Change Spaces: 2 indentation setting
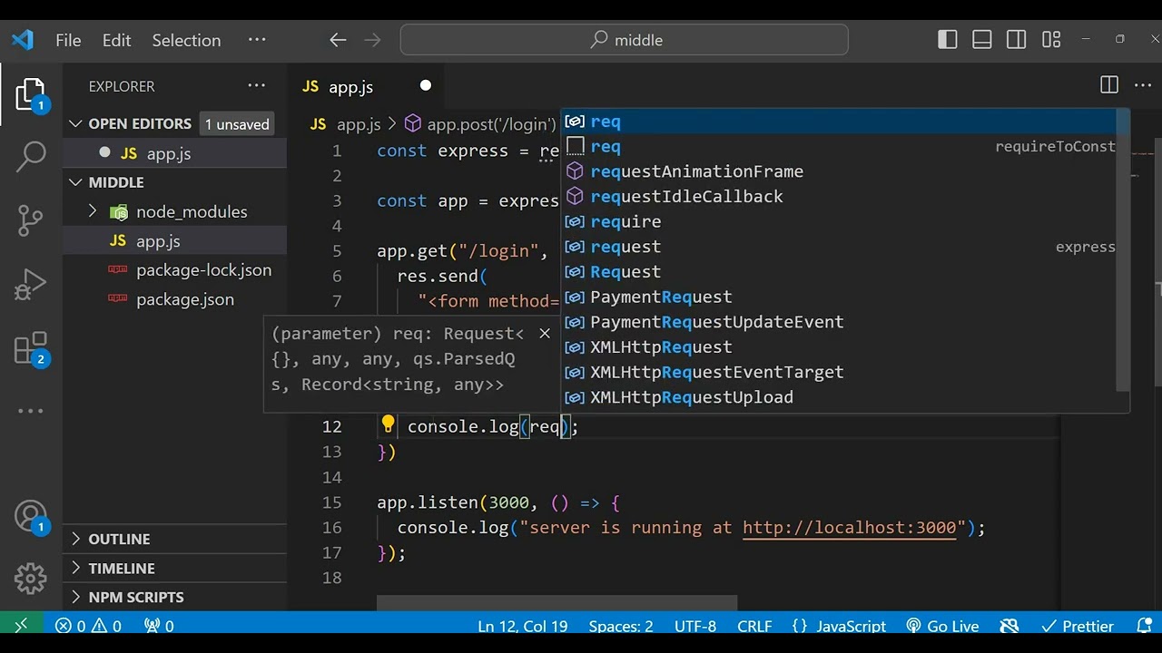This screenshot has height=653, width=1162. click(x=621, y=626)
